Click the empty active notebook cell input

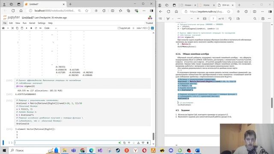(x=66, y=142)
